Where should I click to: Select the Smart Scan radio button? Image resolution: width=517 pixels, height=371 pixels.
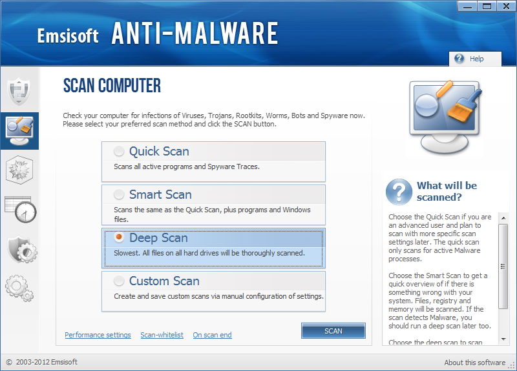click(119, 195)
